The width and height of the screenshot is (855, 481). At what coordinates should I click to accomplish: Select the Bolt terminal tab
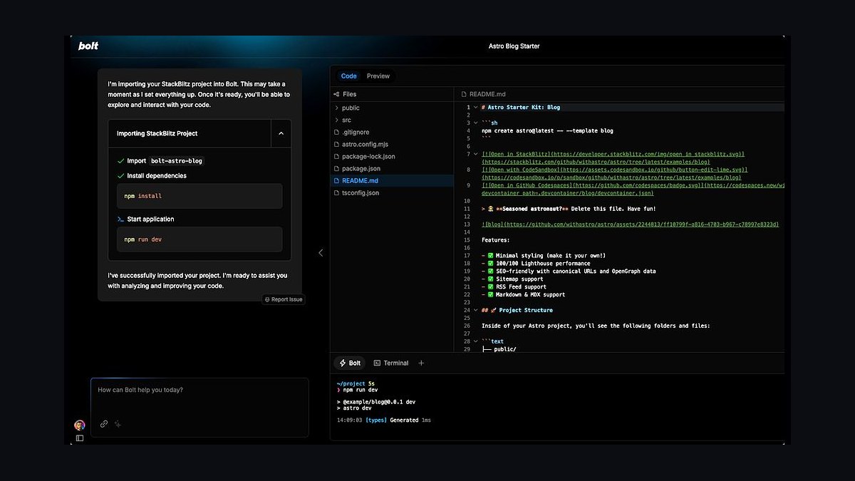pyautogui.click(x=350, y=363)
